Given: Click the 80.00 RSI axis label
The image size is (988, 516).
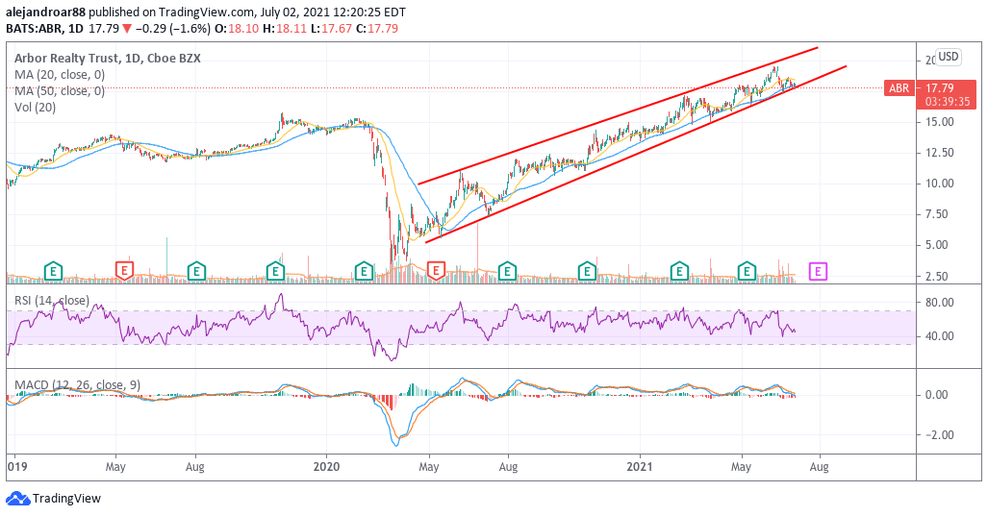Looking at the screenshot, I should tap(940, 302).
